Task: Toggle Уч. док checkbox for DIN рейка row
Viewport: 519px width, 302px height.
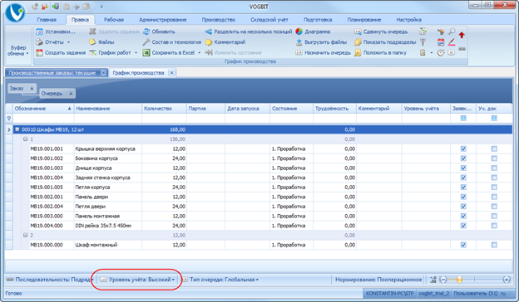Action: pos(494,226)
